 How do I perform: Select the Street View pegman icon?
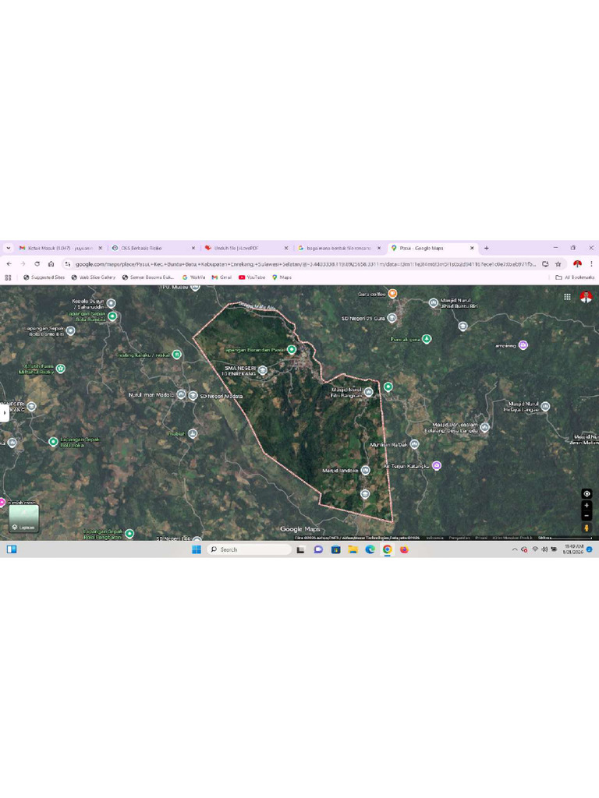[587, 528]
